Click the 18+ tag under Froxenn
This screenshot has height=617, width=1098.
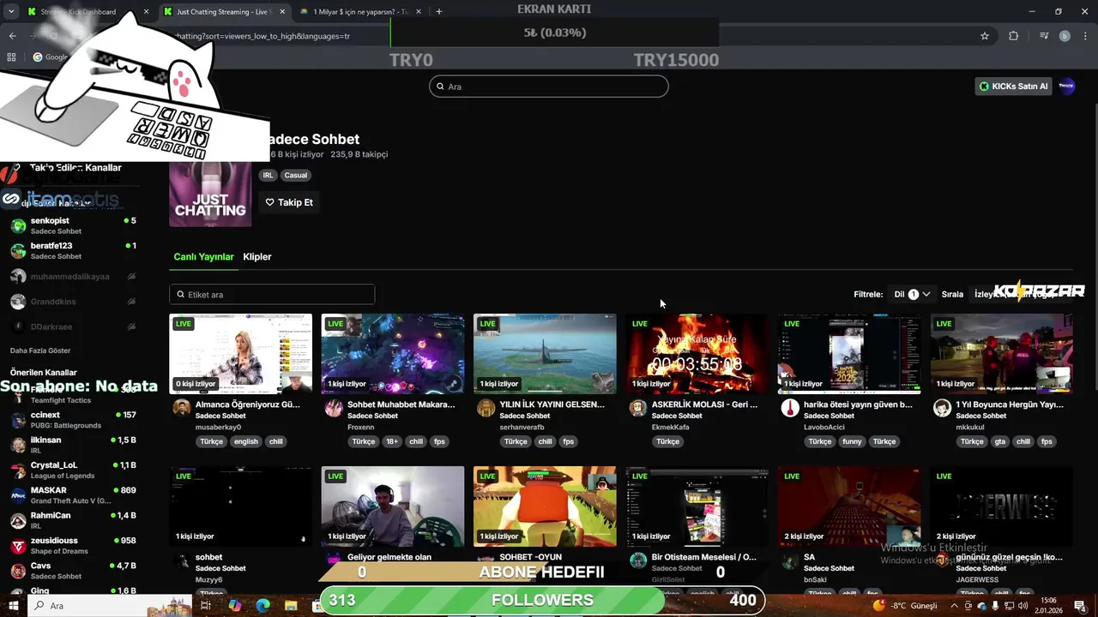click(x=392, y=441)
